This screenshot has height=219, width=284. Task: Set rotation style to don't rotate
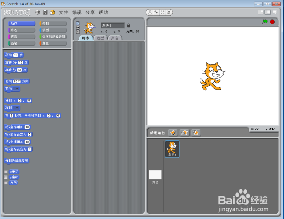78,32
